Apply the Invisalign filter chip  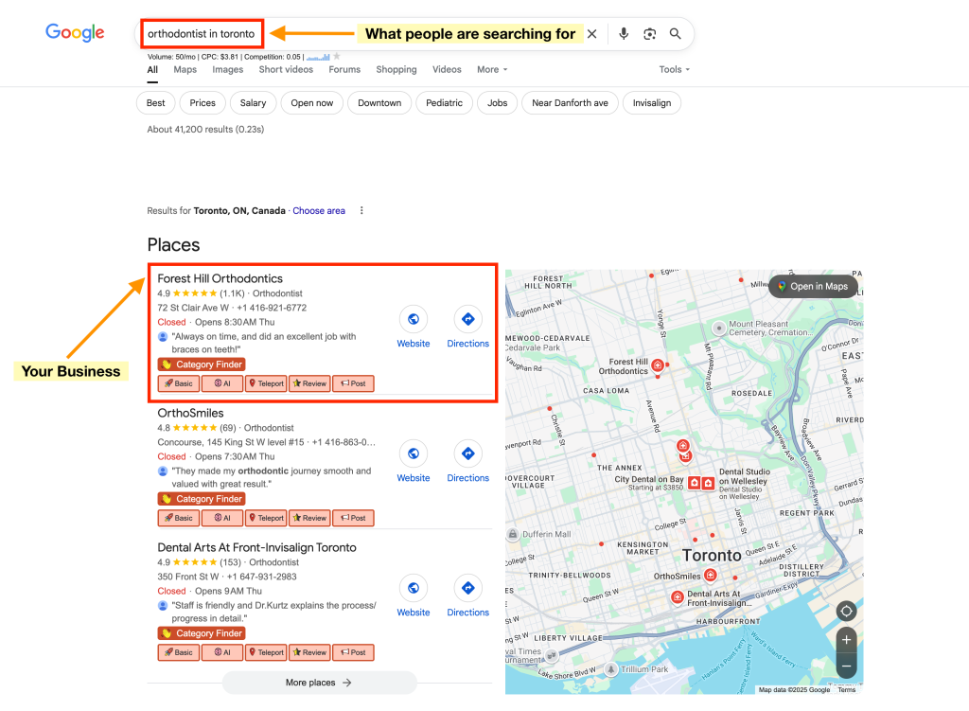(652, 103)
